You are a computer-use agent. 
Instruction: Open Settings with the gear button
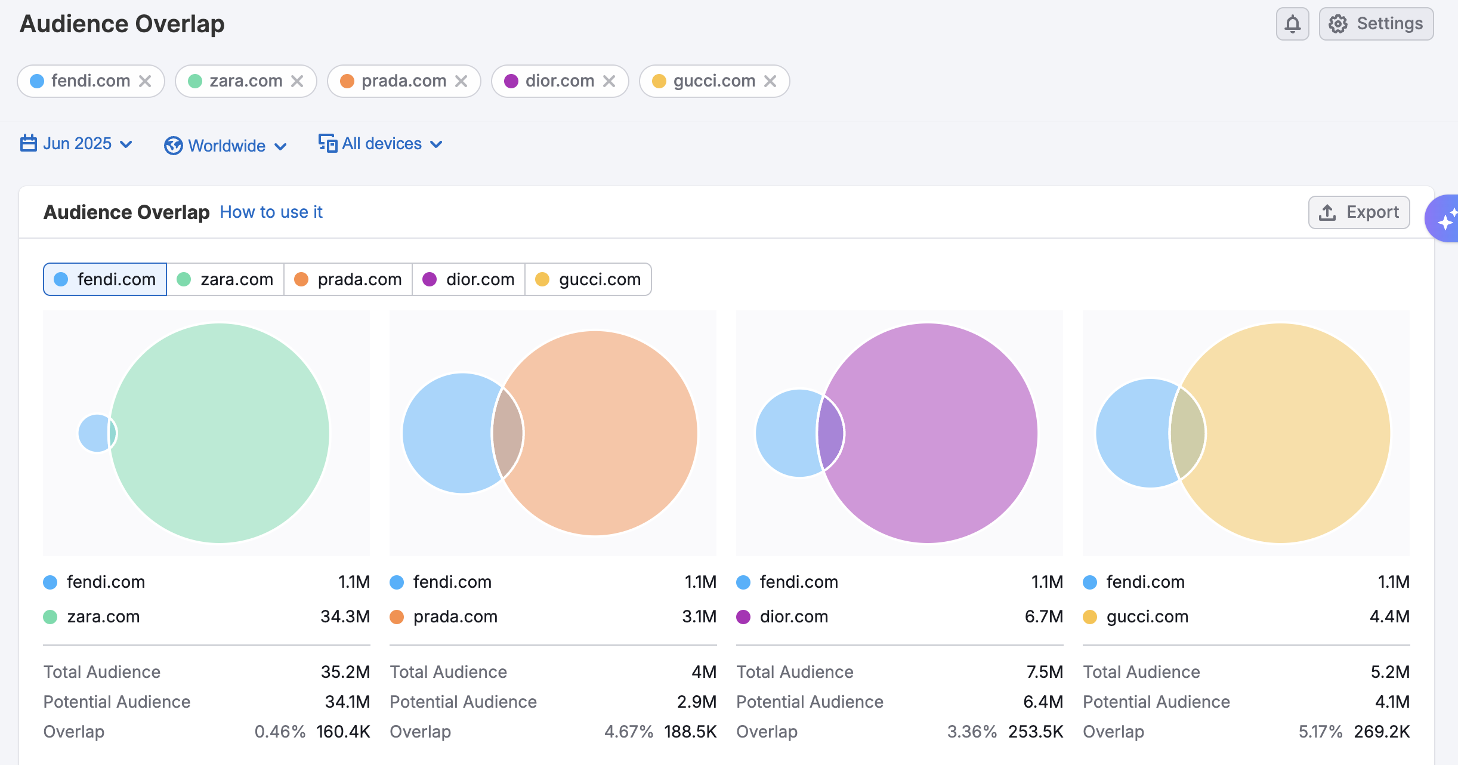(x=1376, y=24)
